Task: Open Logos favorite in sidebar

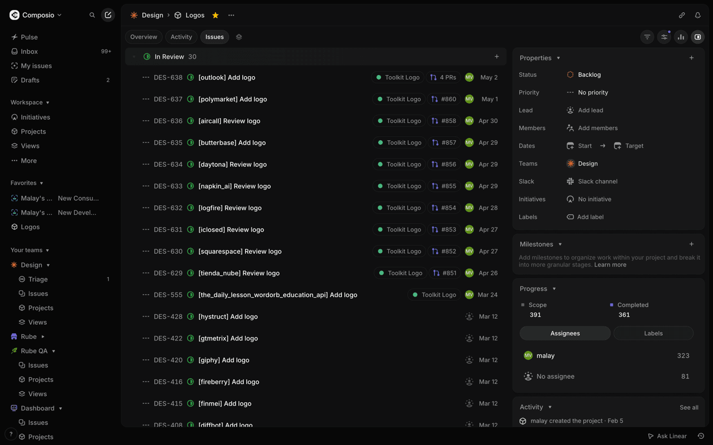Action: point(60,227)
